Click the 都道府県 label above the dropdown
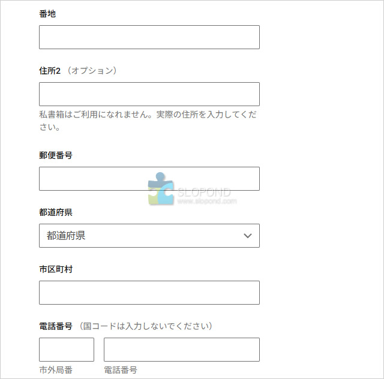The image size is (384, 379). click(56, 212)
